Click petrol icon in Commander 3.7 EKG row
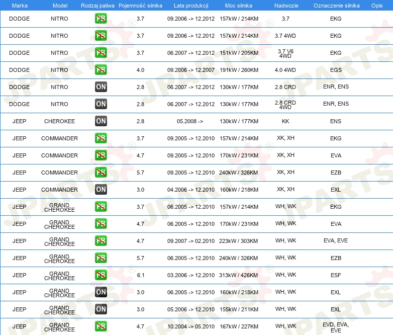This screenshot has height=335, width=393. point(101,138)
